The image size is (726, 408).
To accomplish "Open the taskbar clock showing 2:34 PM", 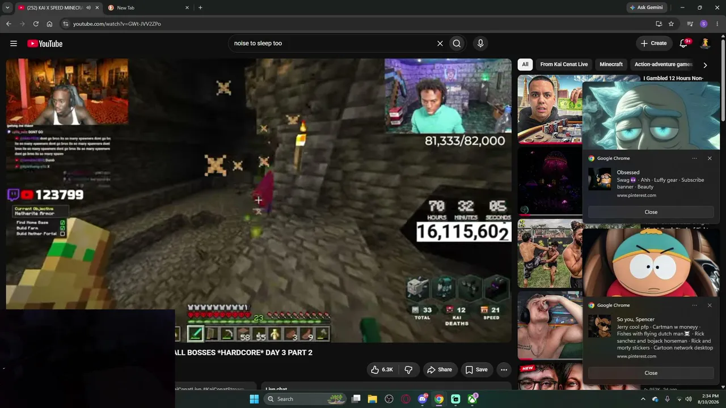I will (x=710, y=399).
